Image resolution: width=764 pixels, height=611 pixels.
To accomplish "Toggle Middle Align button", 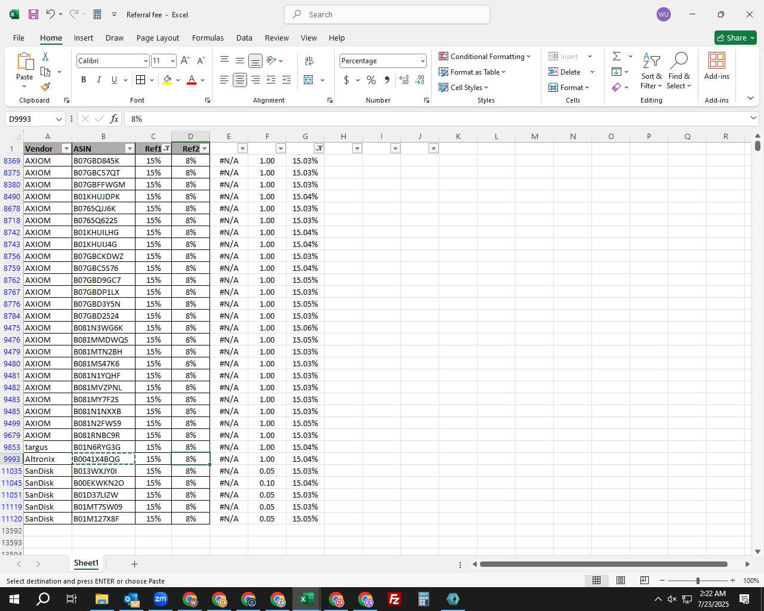I will click(239, 60).
